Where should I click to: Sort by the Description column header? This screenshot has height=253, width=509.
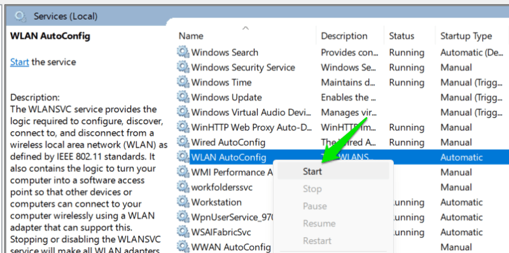pyautogui.click(x=344, y=36)
